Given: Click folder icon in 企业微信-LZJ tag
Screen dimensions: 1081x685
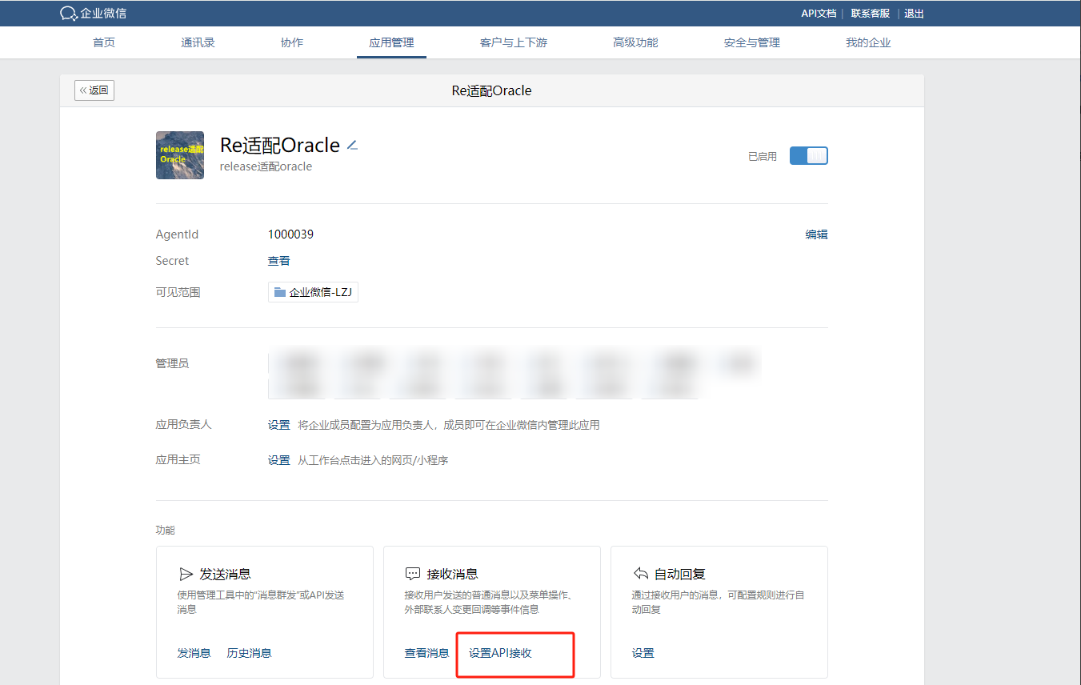Looking at the screenshot, I should point(280,292).
